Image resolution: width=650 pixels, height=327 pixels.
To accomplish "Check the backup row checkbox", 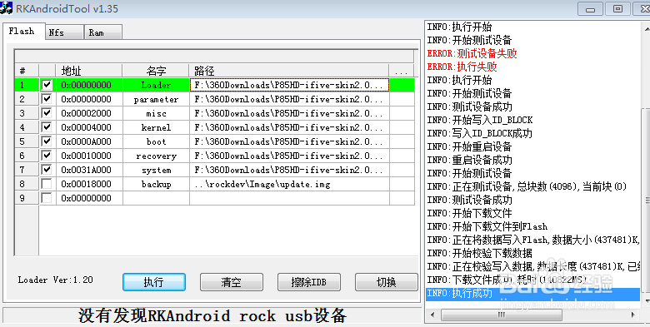I will 47,184.
